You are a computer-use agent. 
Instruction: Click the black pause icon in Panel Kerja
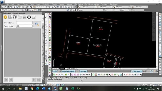pos(29,17)
